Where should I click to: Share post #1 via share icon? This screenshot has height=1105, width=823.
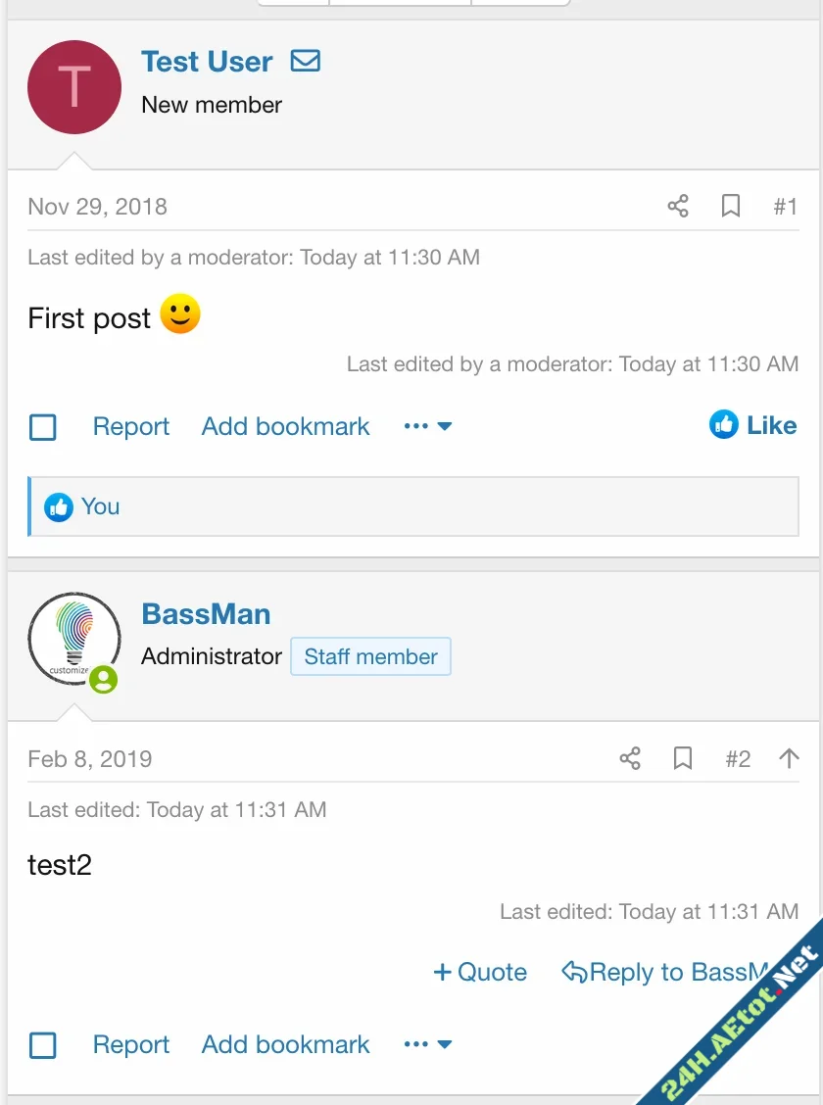pos(678,207)
